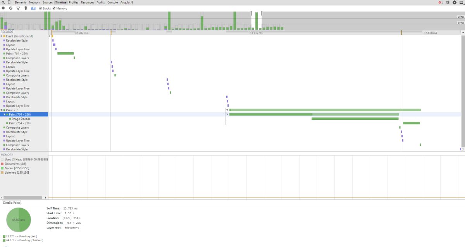The width and height of the screenshot is (465, 247).
Task: Toggle device mode phone icon
Action: click(9, 2)
